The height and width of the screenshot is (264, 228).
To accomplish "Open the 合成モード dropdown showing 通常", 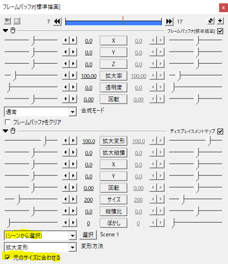I will [x=40, y=112].
